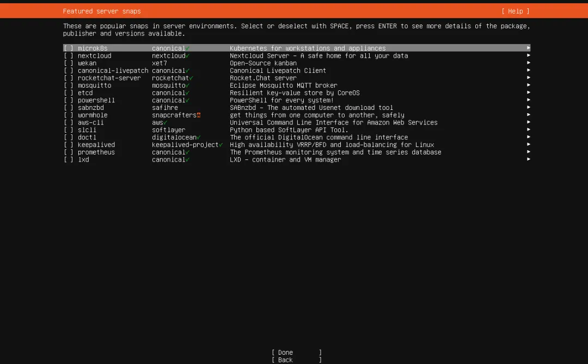Expand the SABnzbd row arrow
This screenshot has height=364, width=588.
pos(528,107)
